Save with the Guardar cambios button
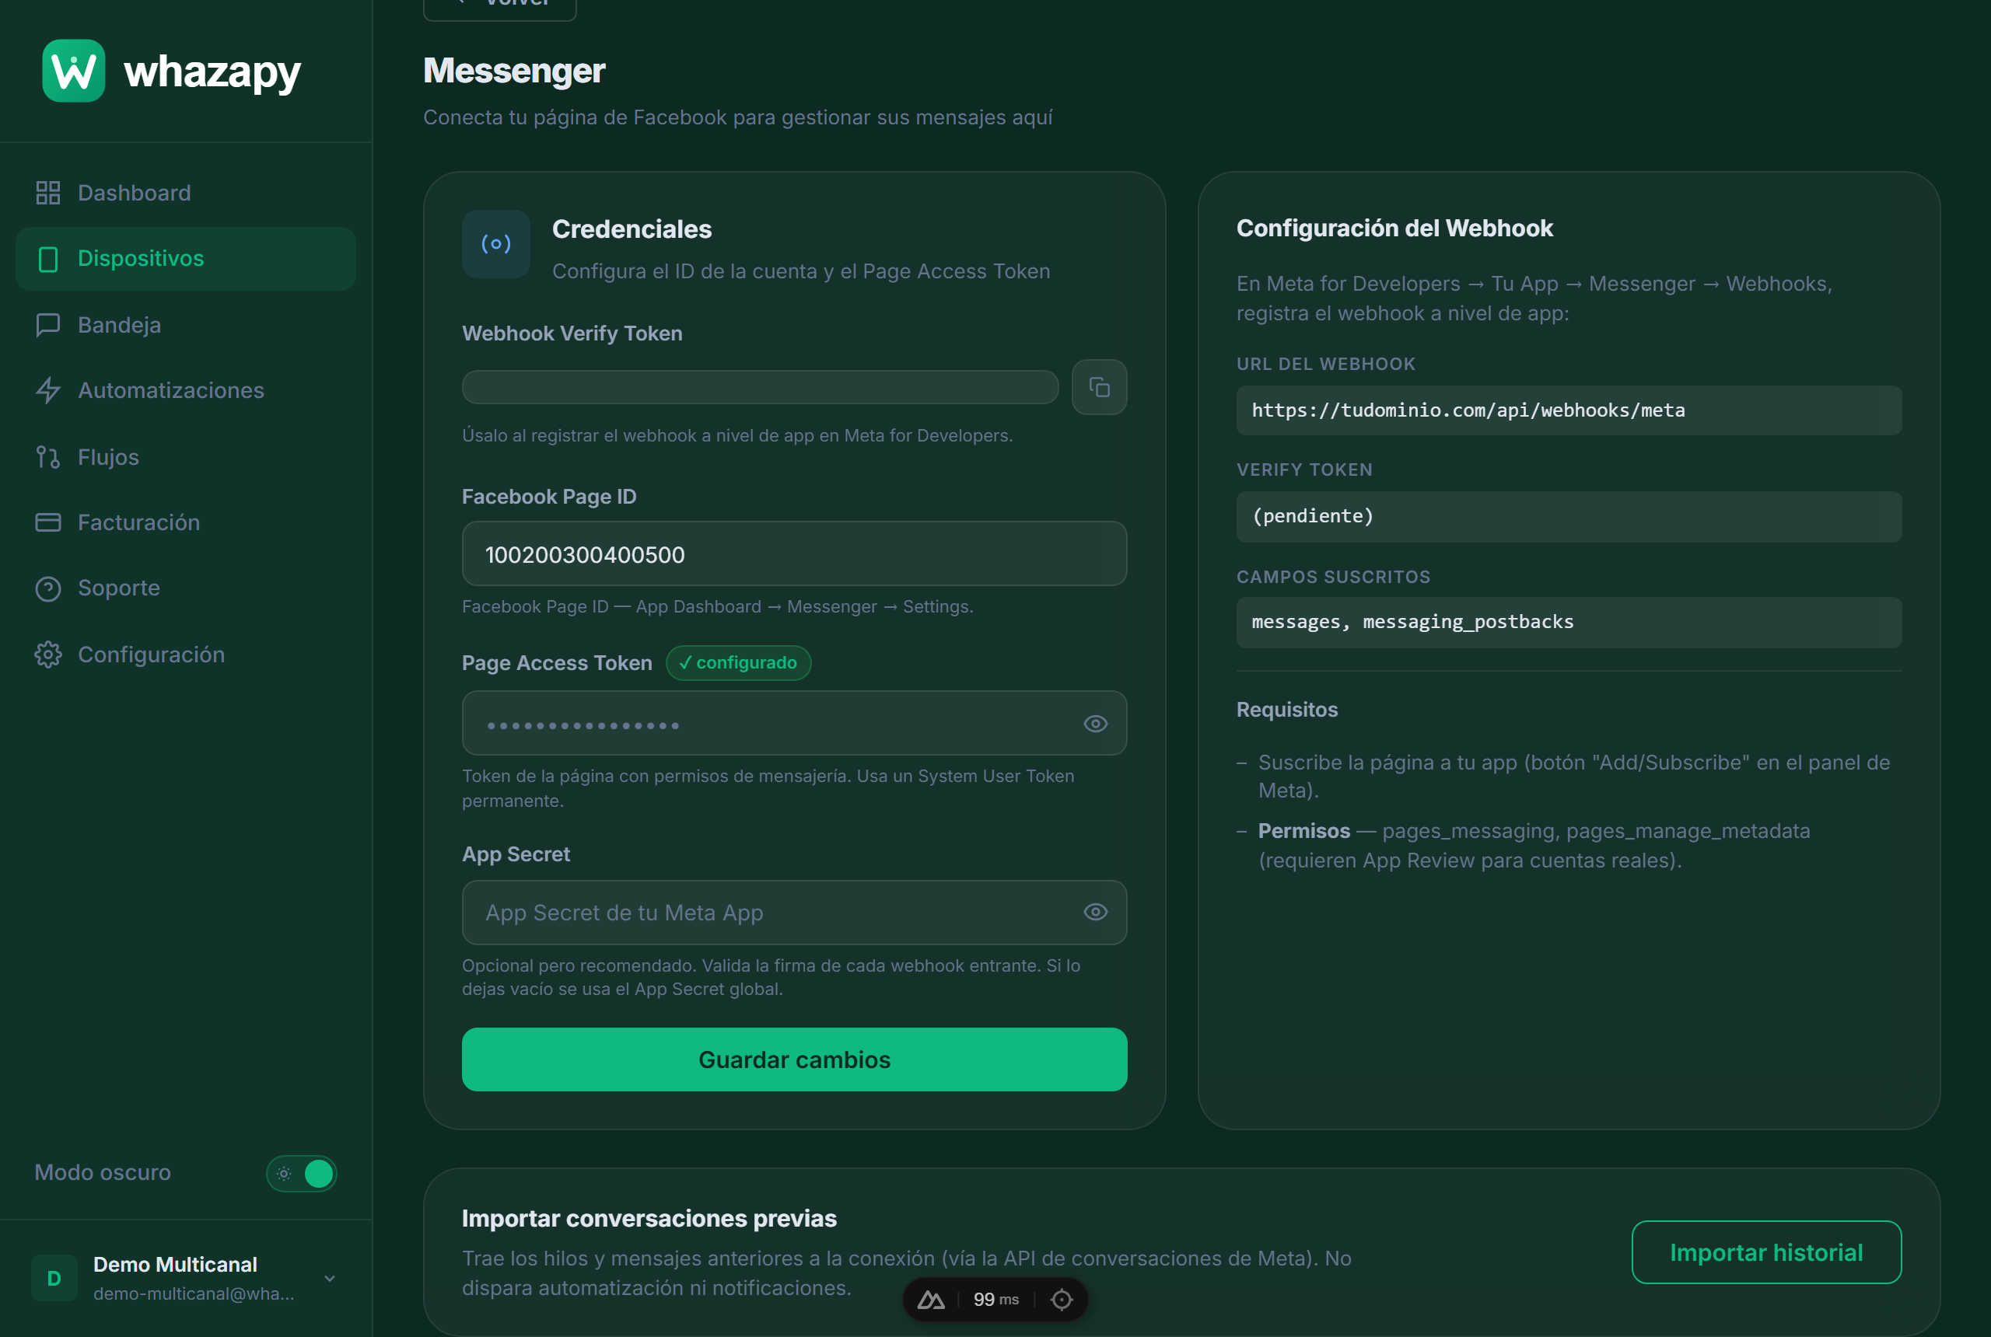This screenshot has height=1337, width=1991. tap(794, 1059)
